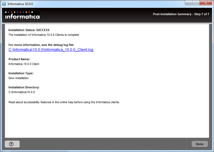
Task: Click the Informatica installer icon in title bar
Action: click(x=4, y=4)
